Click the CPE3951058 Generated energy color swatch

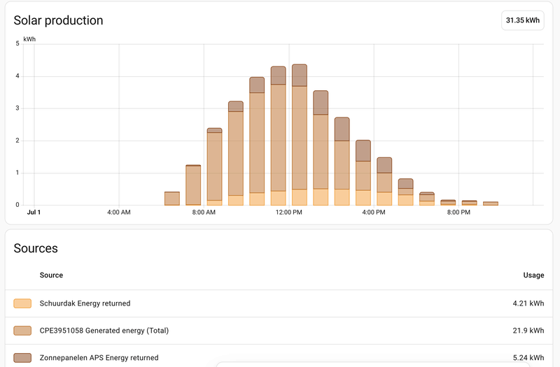click(22, 331)
